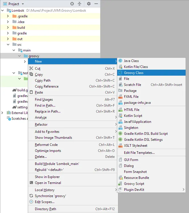Click the Edit Scopes... circle icon
The width and height of the screenshot is (189, 213).
[x=31, y=202]
